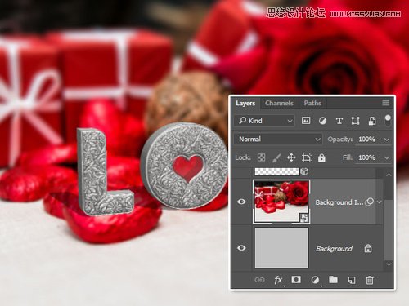Image resolution: width=409 pixels, height=306 pixels.
Task: Select the Layers tab
Action: coord(245,103)
